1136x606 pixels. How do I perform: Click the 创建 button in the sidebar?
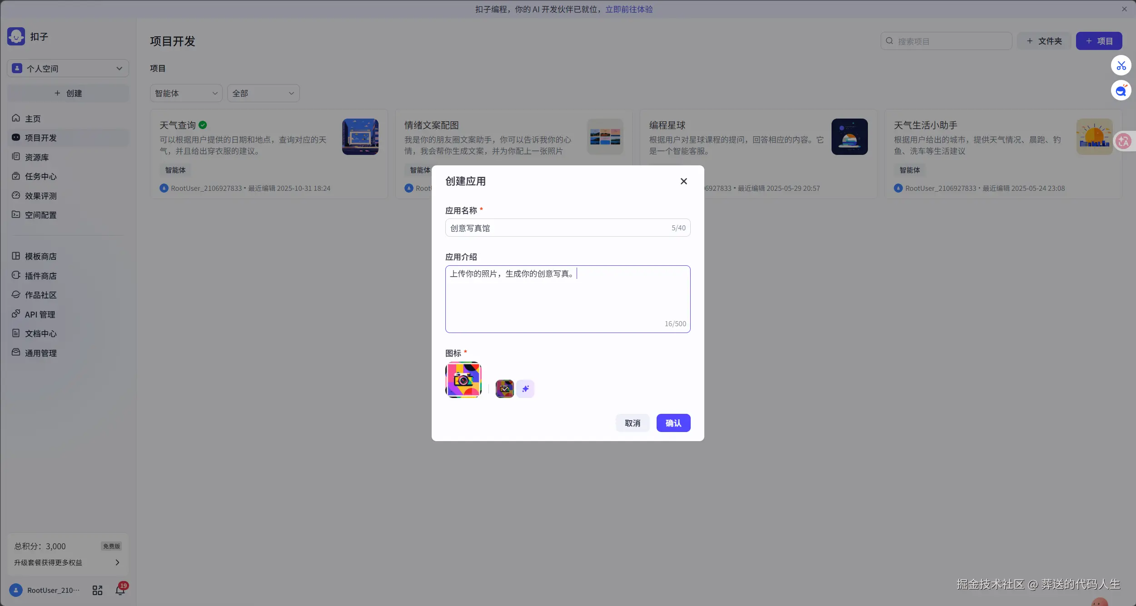tap(68, 93)
